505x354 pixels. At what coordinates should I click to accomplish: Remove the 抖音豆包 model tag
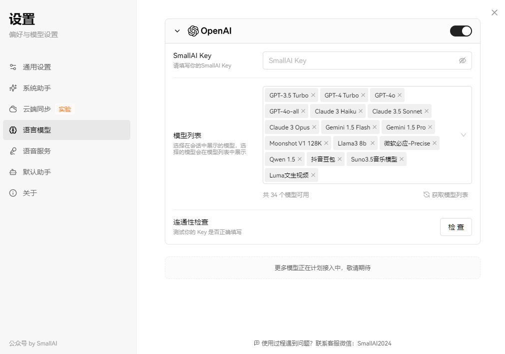point(340,159)
